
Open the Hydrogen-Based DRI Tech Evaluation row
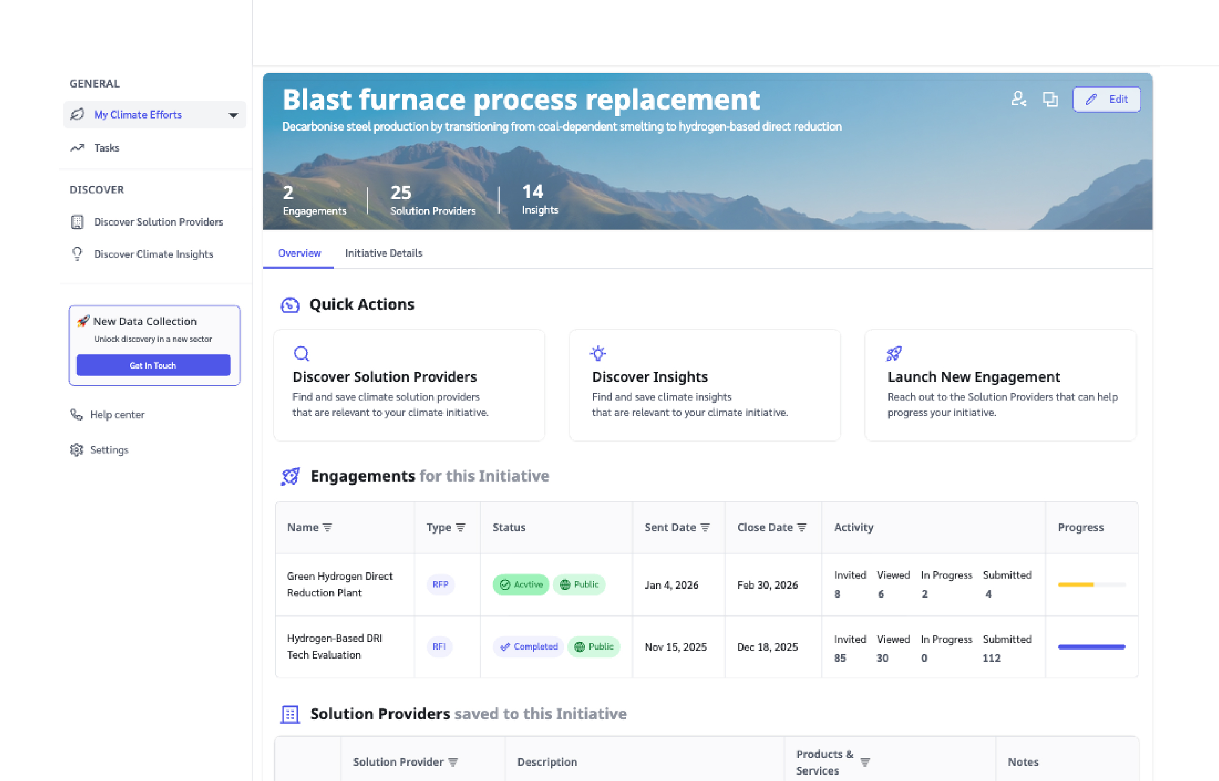[x=334, y=647]
